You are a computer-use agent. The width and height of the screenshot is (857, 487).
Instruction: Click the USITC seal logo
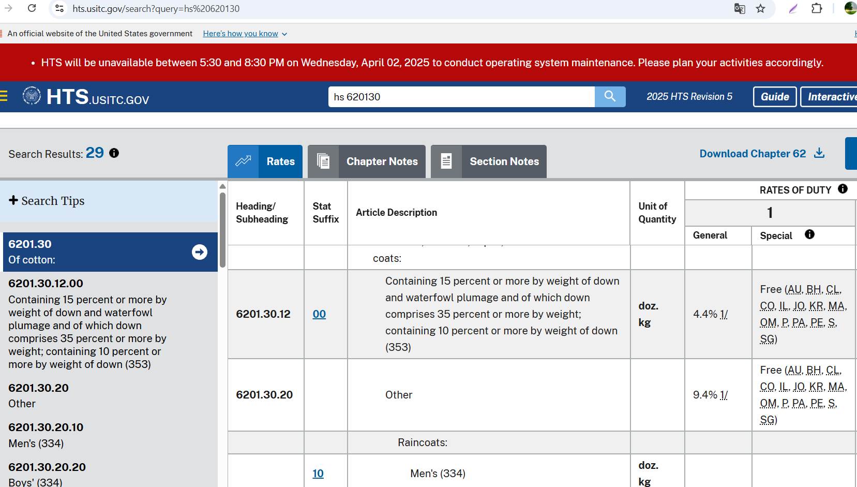32,96
